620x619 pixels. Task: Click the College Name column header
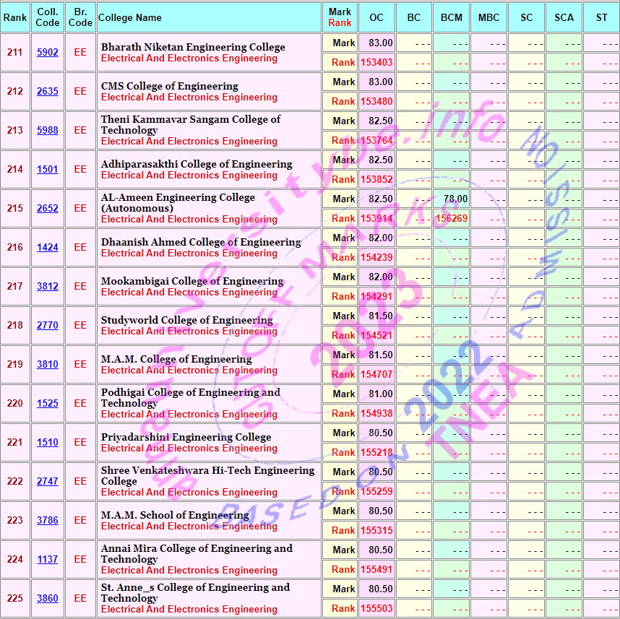[130, 17]
